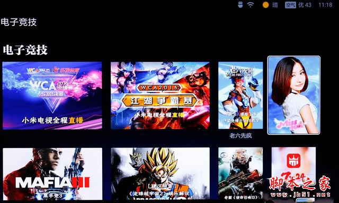Screen dimensions: 339x203
Task: Click the sunny weather icon
Action: [x=265, y=5]
